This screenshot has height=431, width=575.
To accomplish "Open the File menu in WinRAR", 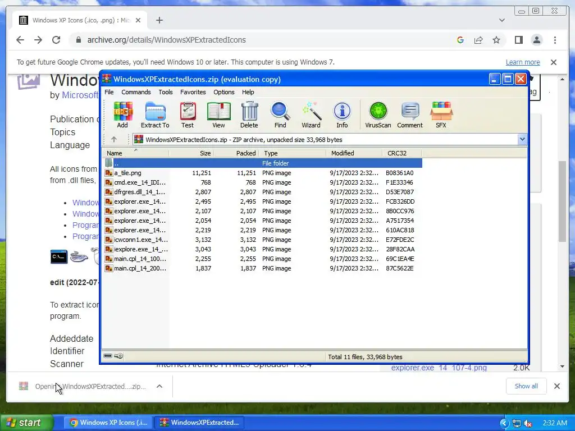I will click(109, 92).
